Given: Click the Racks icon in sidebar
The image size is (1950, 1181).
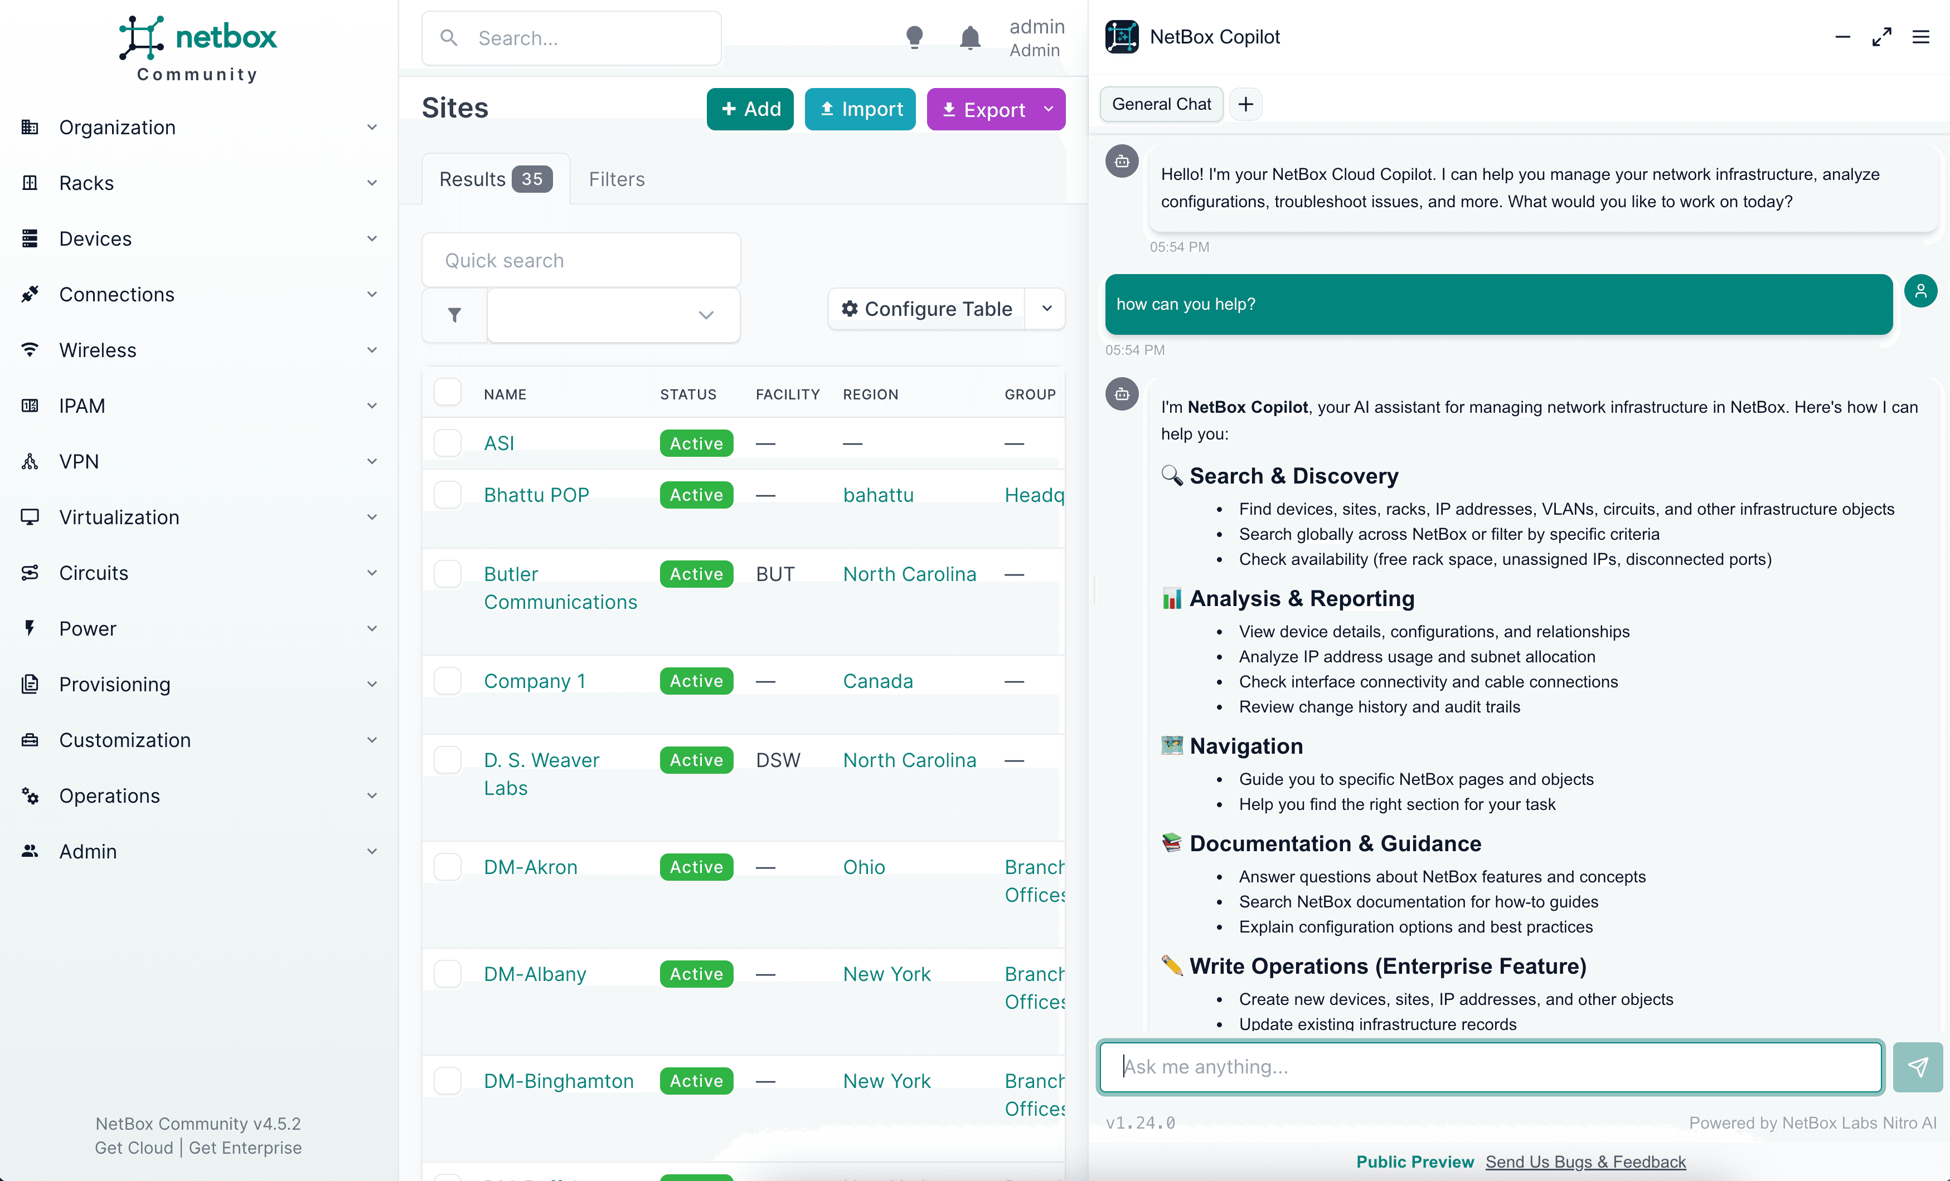Looking at the screenshot, I should [x=30, y=183].
